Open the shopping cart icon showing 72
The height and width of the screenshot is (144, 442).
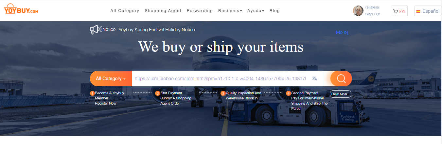pyautogui.click(x=399, y=11)
